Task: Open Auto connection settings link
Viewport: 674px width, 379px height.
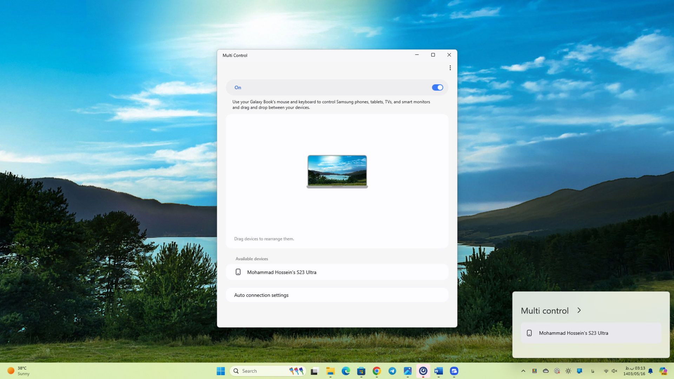Action: tap(261, 295)
